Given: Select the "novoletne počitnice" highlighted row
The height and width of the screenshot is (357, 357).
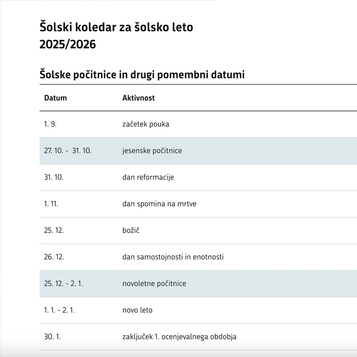Looking at the screenshot, I should tap(154, 284).
